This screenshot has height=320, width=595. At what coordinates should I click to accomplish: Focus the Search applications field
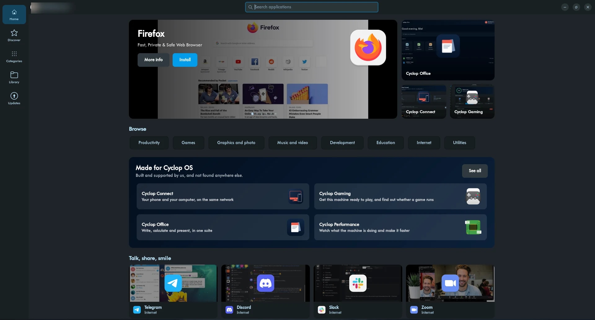[311, 7]
